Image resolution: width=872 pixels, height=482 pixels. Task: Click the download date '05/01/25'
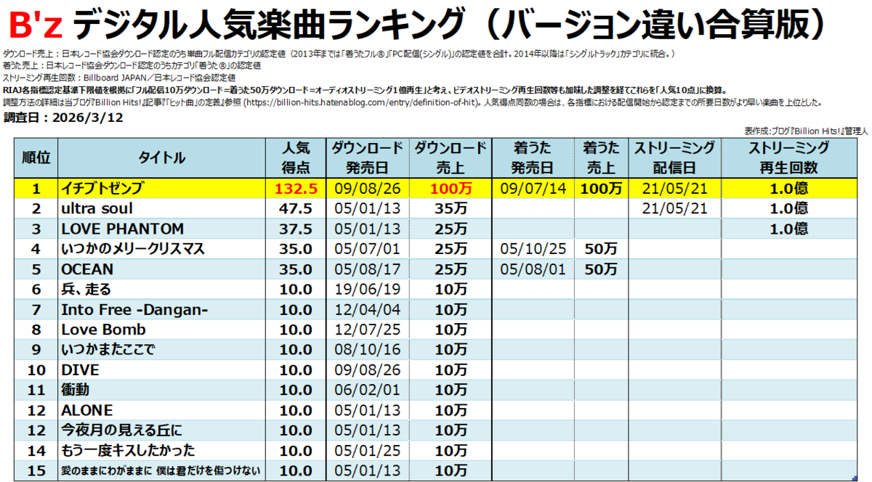click(x=368, y=450)
